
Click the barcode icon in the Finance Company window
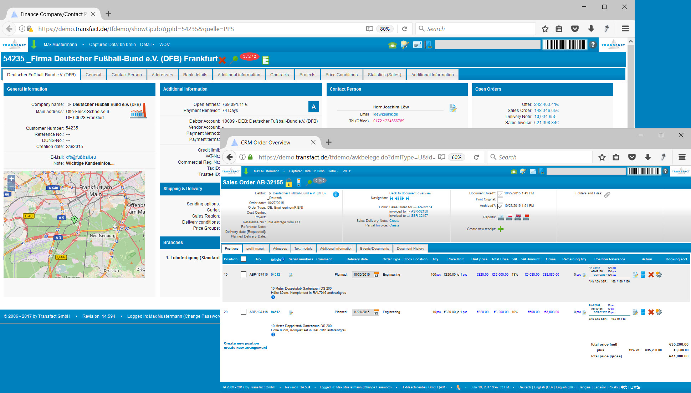coord(564,45)
